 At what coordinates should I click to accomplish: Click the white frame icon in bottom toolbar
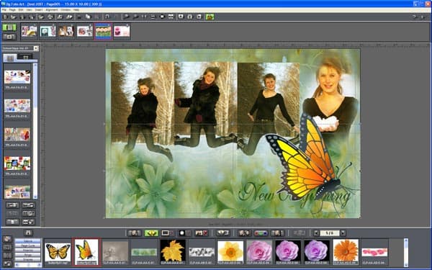[165, 233]
